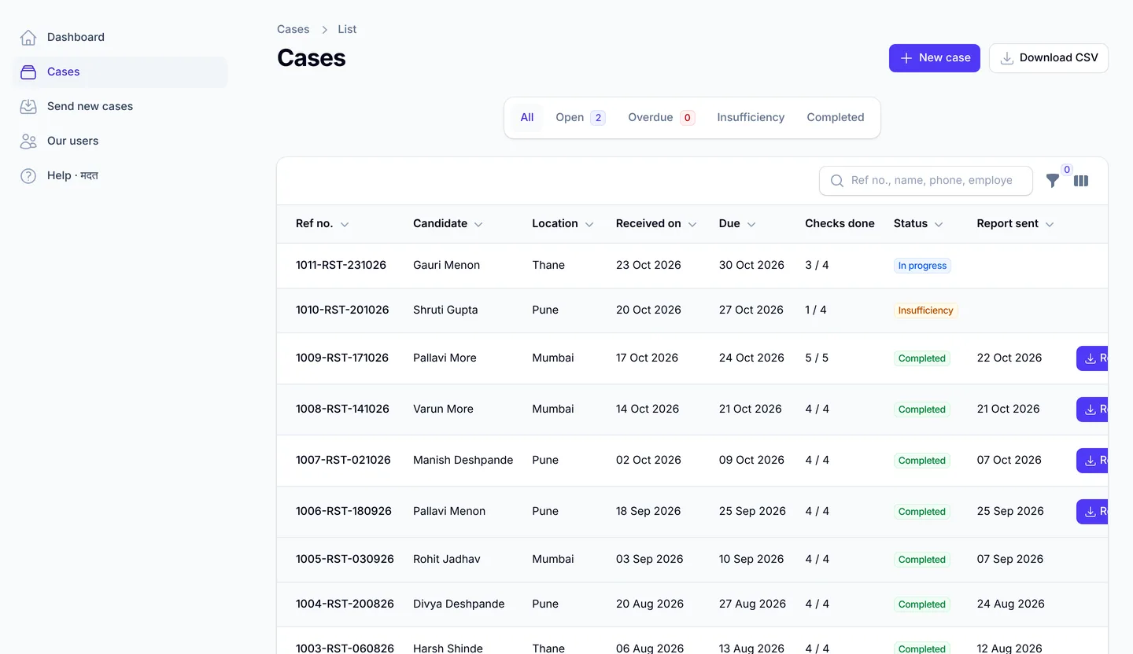Viewport: 1133px width, 654px height.
Task: Select the All tab
Action: click(527, 118)
